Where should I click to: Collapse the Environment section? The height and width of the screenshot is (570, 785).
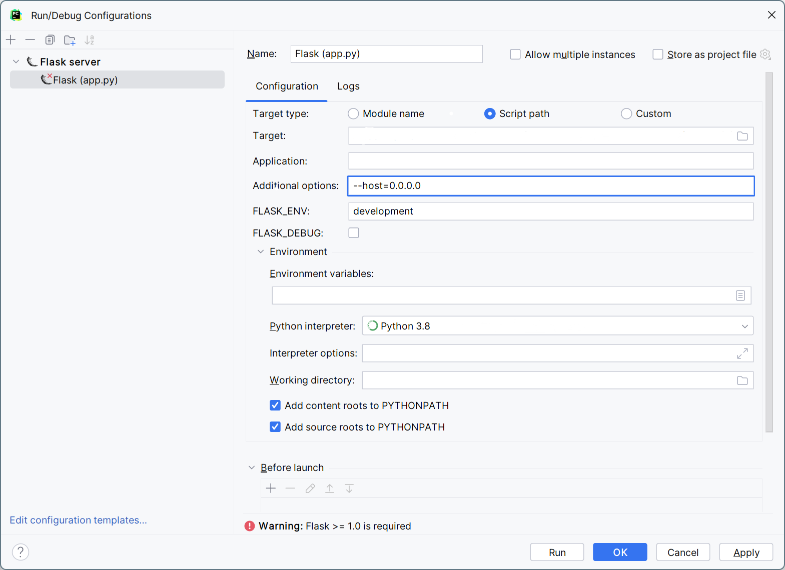click(260, 252)
